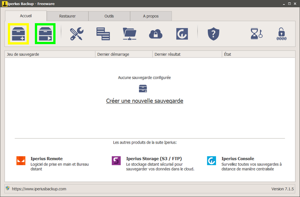Image resolution: width=300 pixels, height=197 pixels.
Task: Open the shield question mark help icon
Action: pyautogui.click(x=213, y=34)
